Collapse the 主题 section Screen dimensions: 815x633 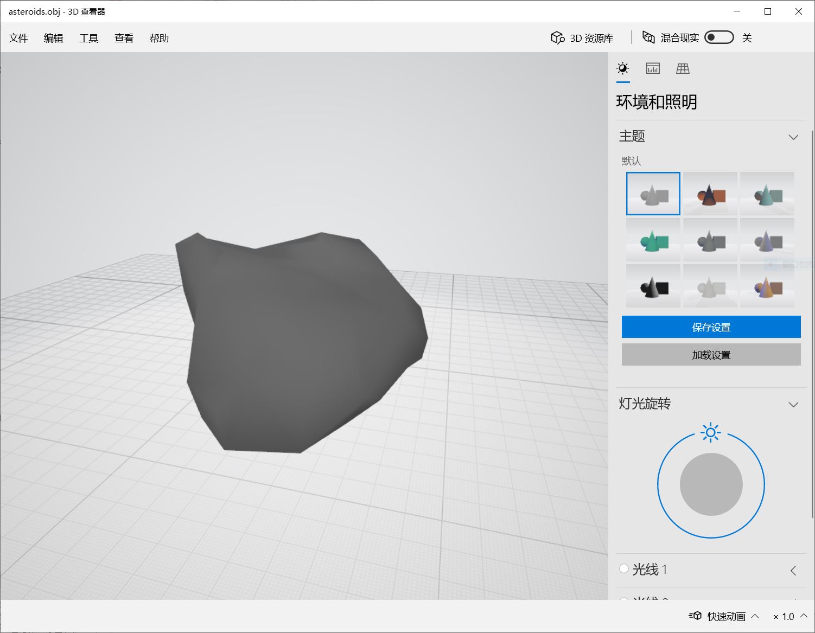pos(793,137)
